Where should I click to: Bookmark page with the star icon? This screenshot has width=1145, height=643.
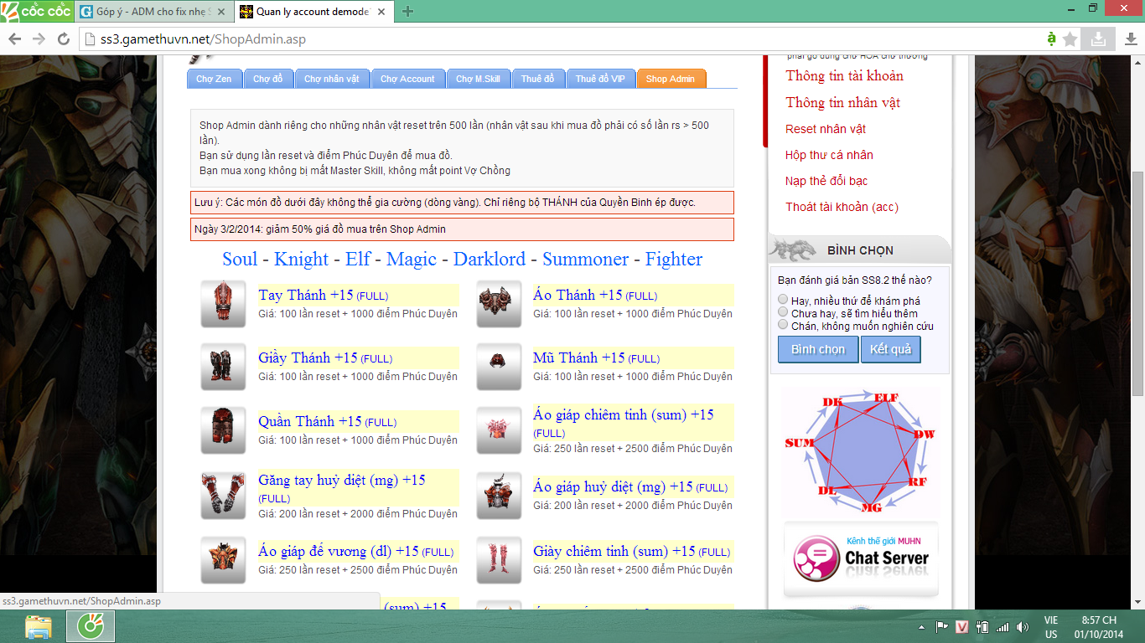coord(1070,39)
